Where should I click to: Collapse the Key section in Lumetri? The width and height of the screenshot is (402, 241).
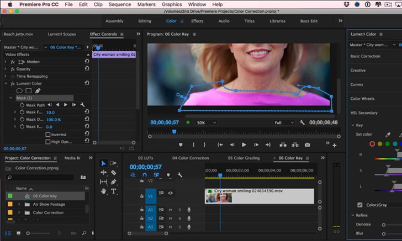(x=353, y=125)
